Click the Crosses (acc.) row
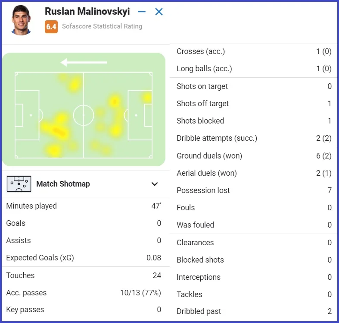Viewport: 339px width, 323px height. (254, 51)
